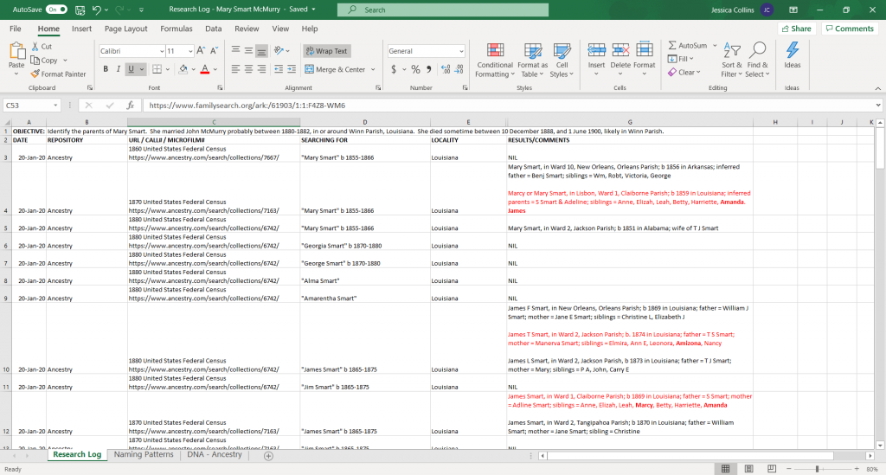Viewport: 886px width, 475px height.
Task: Click the vertical scrollbar down arrow
Action: click(x=880, y=446)
